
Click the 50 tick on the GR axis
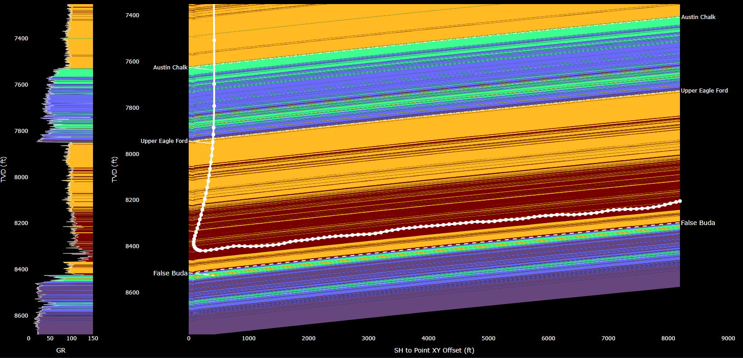point(50,338)
